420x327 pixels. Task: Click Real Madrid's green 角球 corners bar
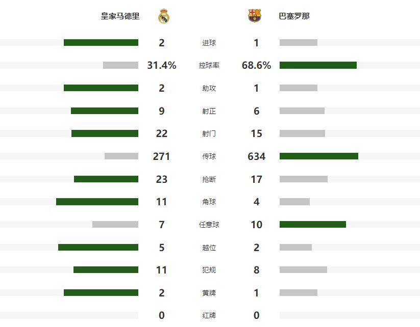coord(97,202)
